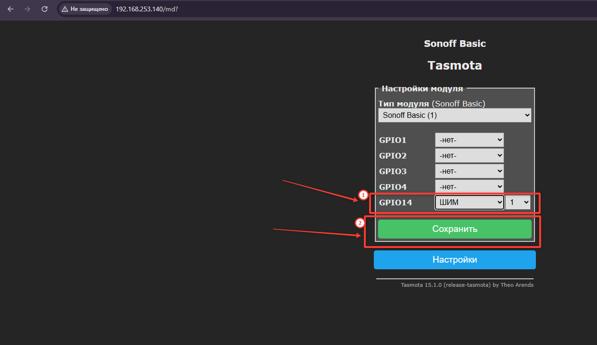Go forward in browser history
The height and width of the screenshot is (345, 597).
pos(27,9)
